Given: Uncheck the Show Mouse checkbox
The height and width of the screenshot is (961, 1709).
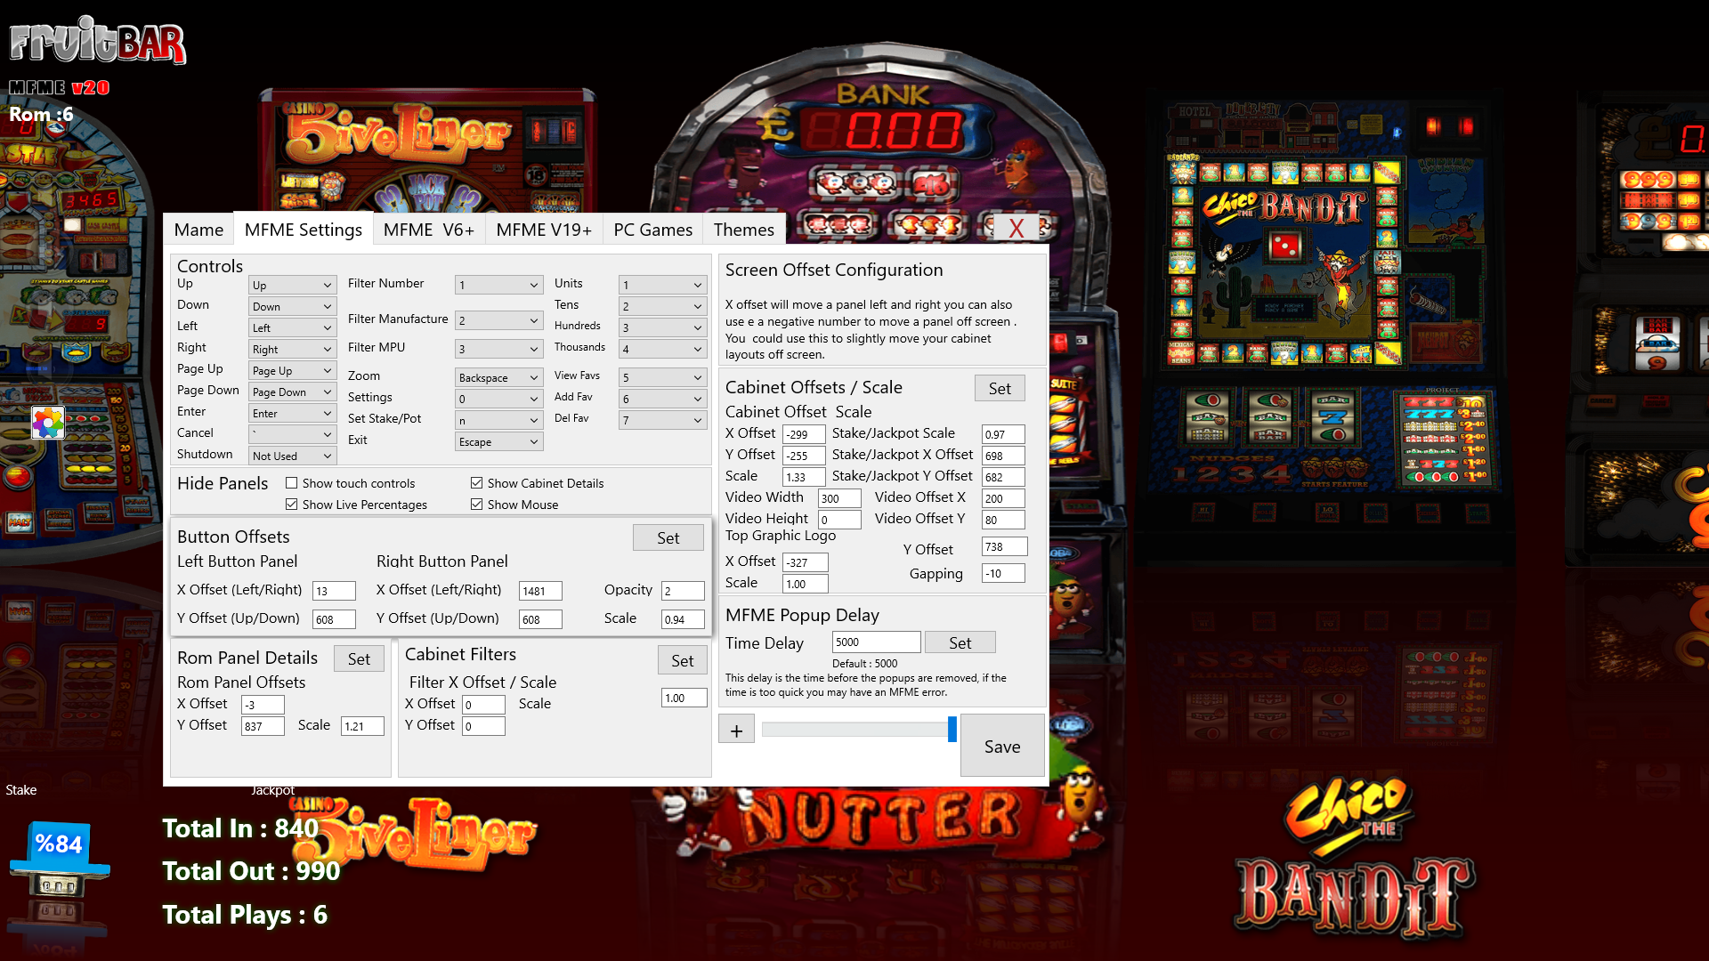Looking at the screenshot, I should (x=476, y=505).
